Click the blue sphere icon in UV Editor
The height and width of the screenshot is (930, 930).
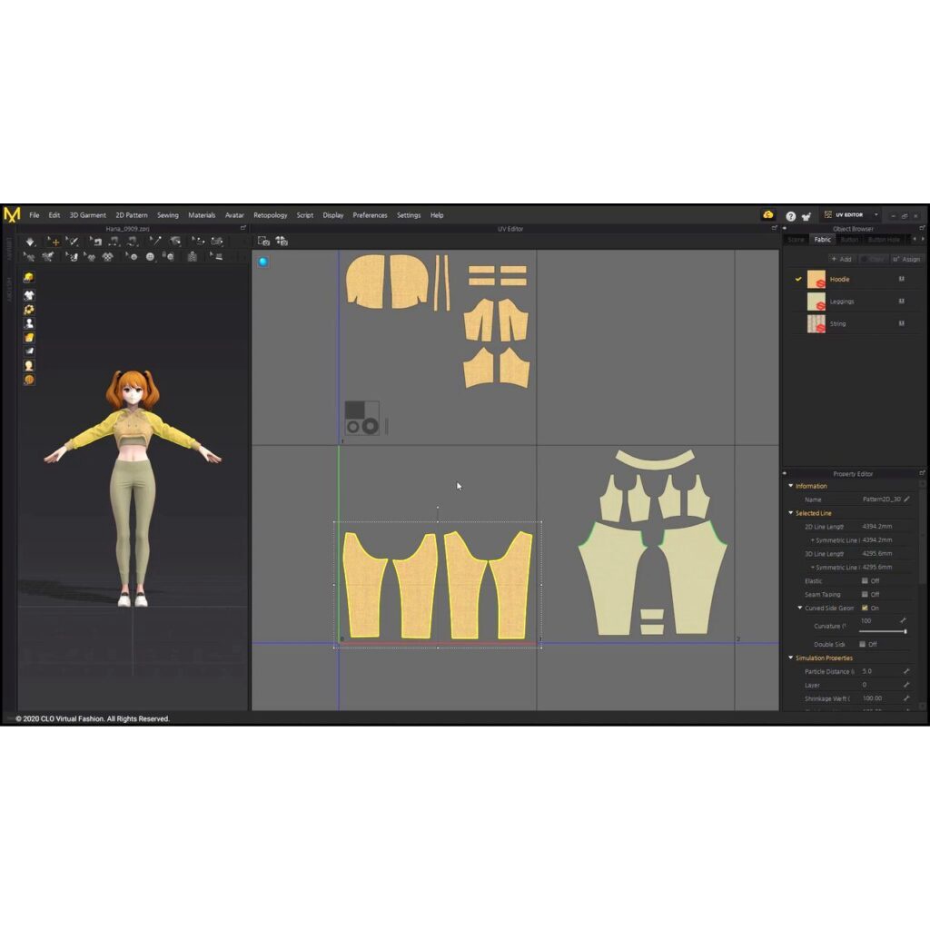pos(262,262)
